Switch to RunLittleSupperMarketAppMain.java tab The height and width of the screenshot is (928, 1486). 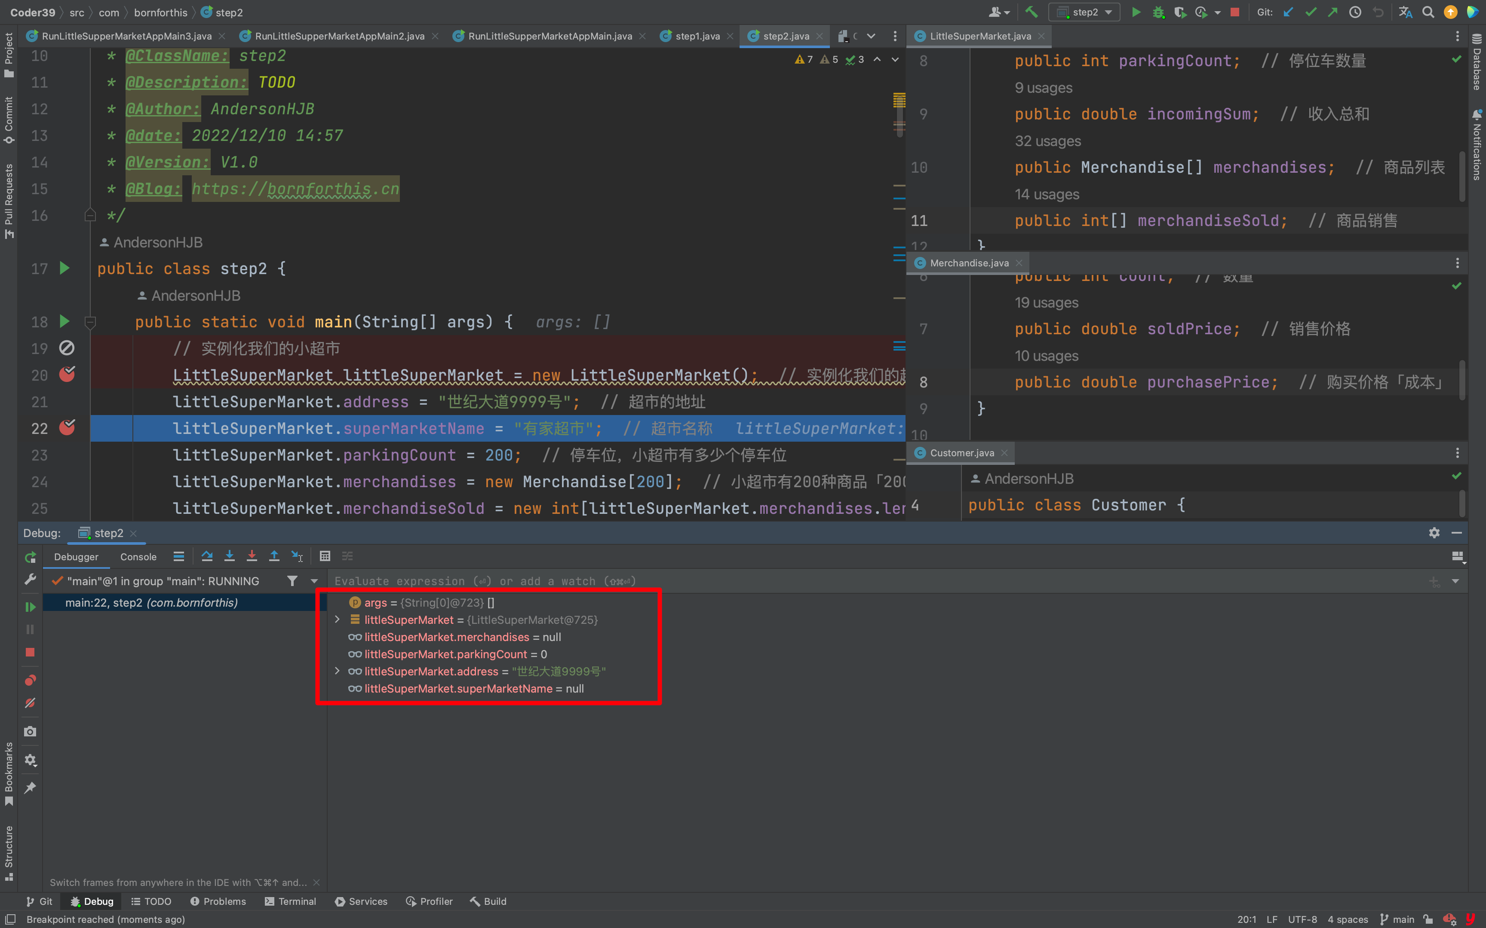pos(550,36)
